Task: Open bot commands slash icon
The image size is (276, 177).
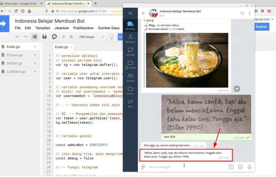Action: point(231,167)
